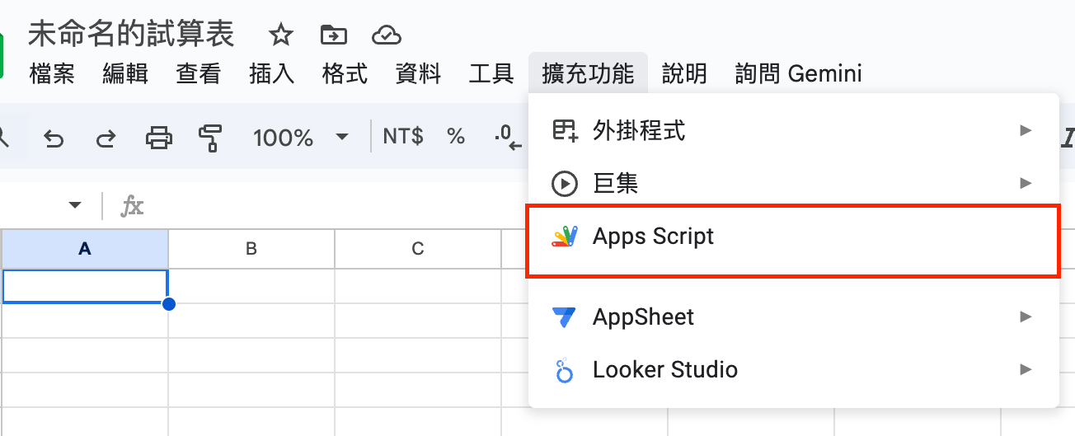Format cells as NT$ currency
Screen dimensions: 1075x436
tap(403, 137)
